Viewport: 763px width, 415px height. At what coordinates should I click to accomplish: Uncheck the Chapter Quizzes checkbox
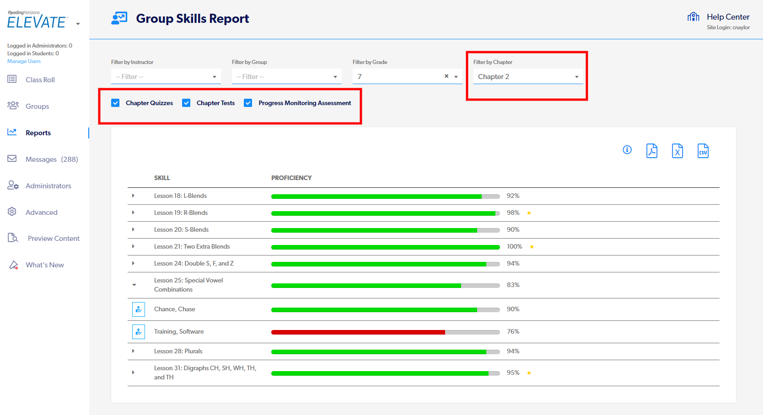point(115,103)
